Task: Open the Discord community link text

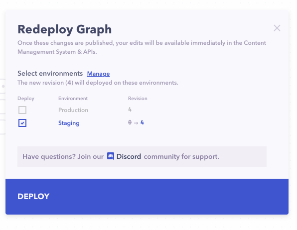Action: click(x=129, y=156)
